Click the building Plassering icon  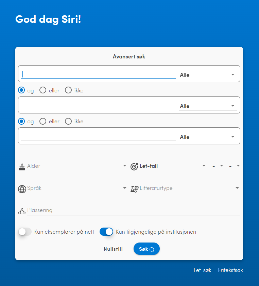(x=22, y=211)
